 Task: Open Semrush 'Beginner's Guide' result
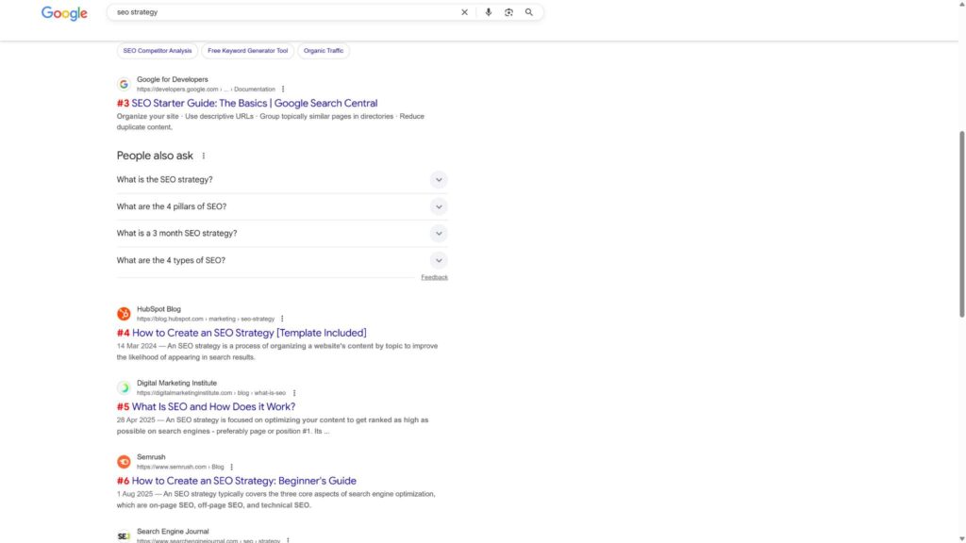pos(244,481)
